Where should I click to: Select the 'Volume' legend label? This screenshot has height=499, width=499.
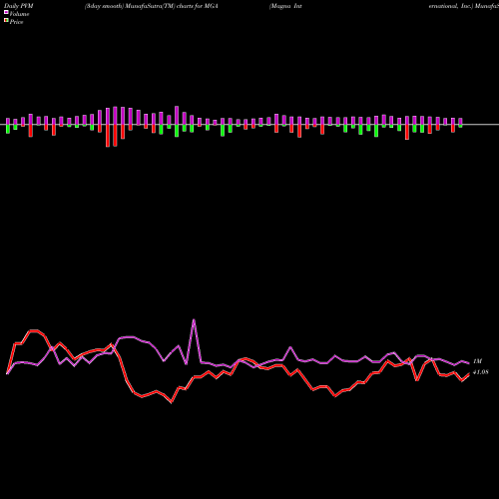click(19, 14)
